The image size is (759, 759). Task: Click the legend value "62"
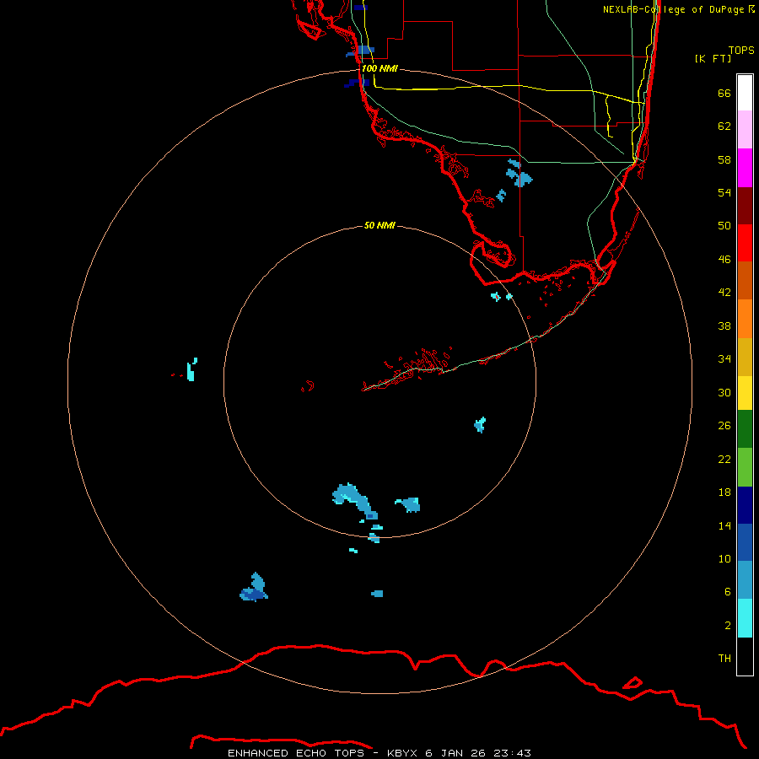(724, 126)
